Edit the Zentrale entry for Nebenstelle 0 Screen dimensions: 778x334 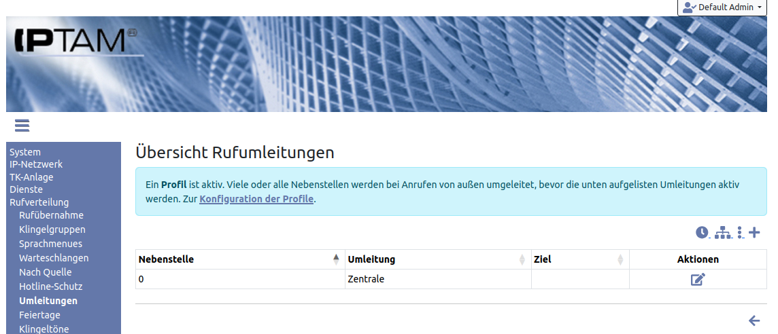698,279
